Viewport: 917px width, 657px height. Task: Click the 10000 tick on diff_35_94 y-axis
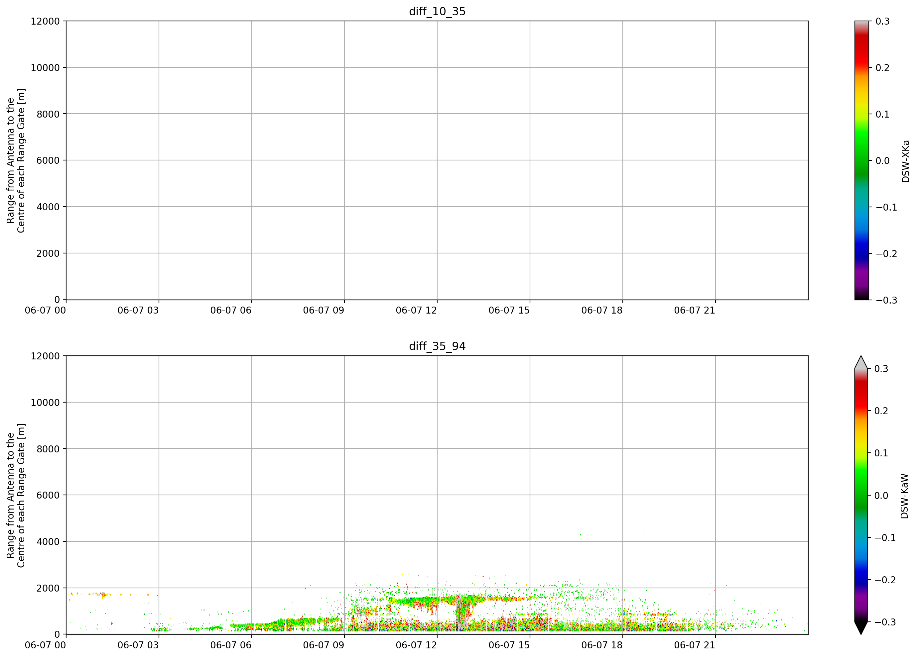[x=45, y=403]
